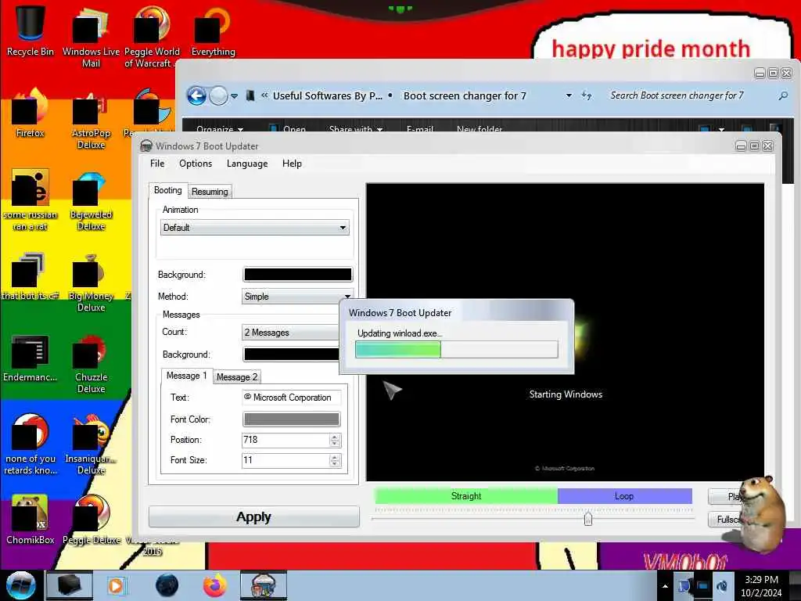Screen dimensions: 801x601
Task: Click Straight animation segment
Action: (x=466, y=496)
